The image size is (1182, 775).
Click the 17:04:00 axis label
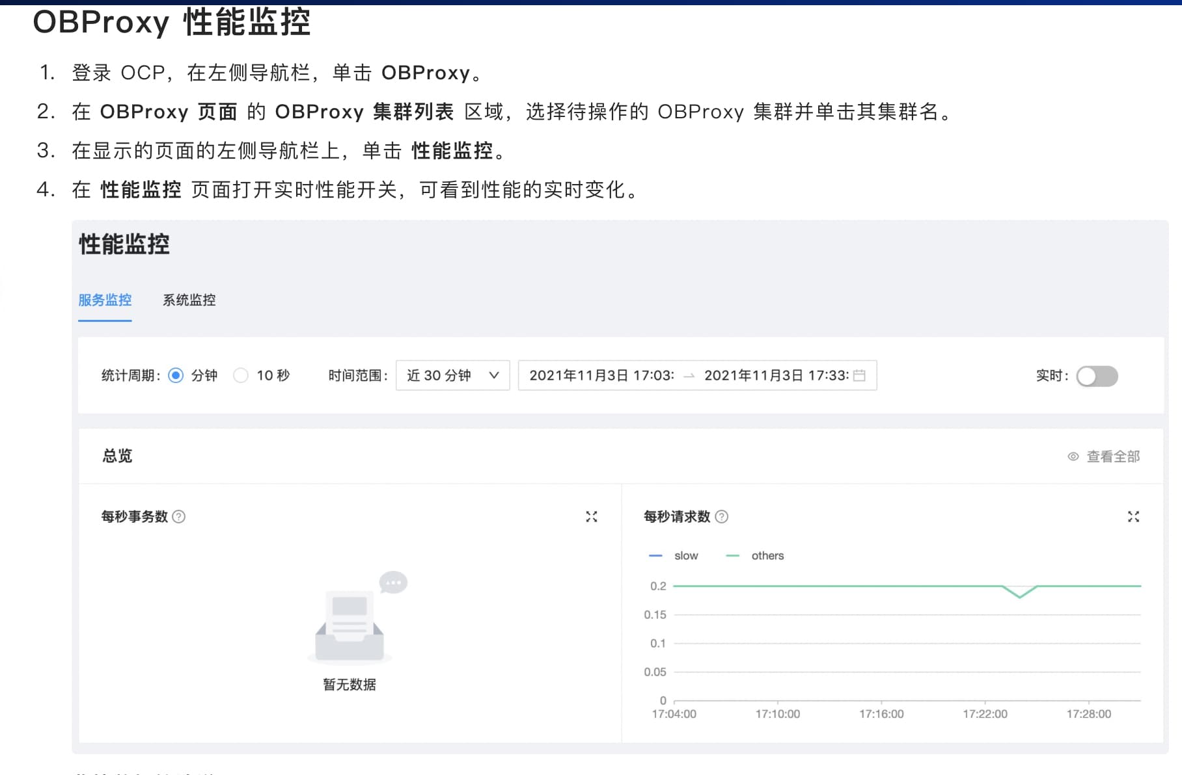coord(674,714)
